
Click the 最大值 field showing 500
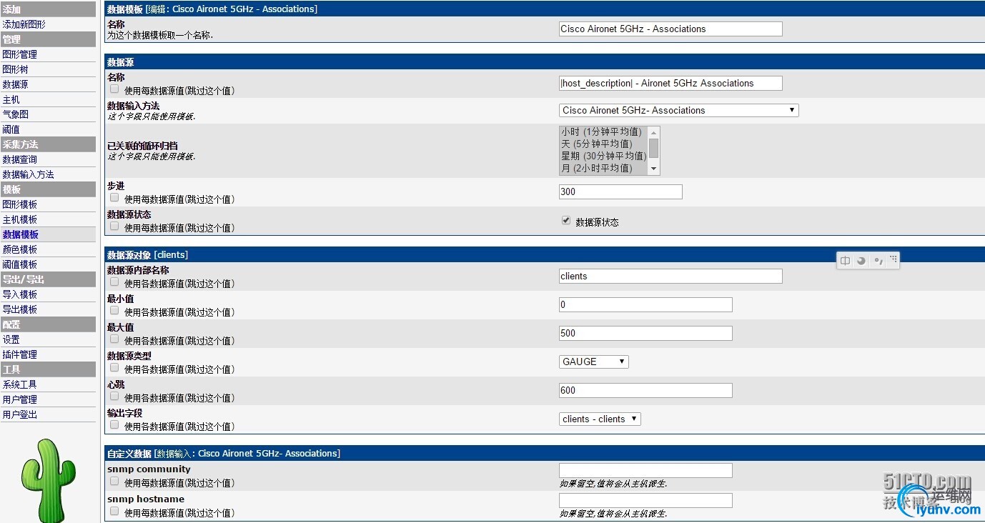[x=645, y=333]
